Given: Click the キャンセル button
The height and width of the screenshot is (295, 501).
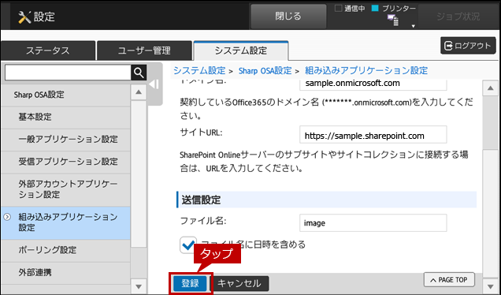Looking at the screenshot, I should click(x=239, y=283).
